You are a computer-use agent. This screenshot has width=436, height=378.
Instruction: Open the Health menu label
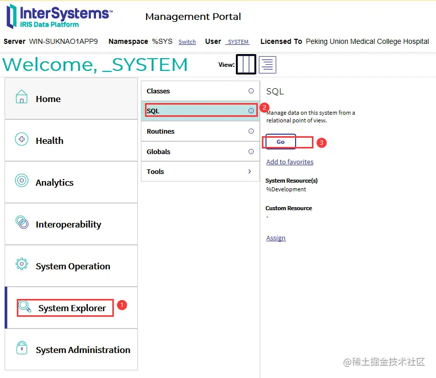[50, 141]
